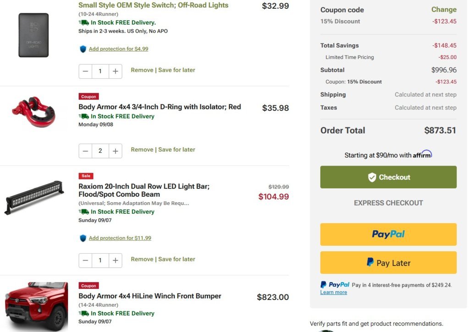Click the shield icon beside $4.99 protection

click(83, 49)
